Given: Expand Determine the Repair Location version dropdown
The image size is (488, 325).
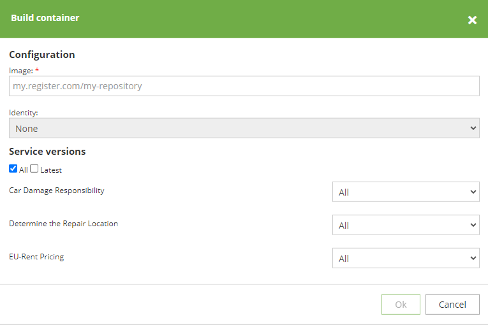Looking at the screenshot, I should pos(406,225).
